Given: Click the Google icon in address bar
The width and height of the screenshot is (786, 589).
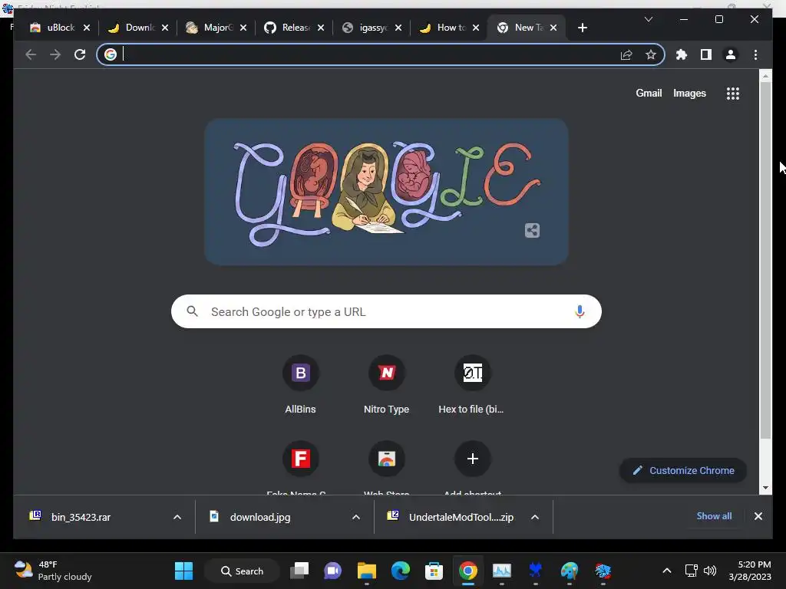Looking at the screenshot, I should coord(111,54).
